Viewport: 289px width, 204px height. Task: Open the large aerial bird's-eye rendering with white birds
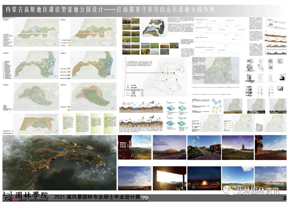pyautogui.click(x=59, y=163)
